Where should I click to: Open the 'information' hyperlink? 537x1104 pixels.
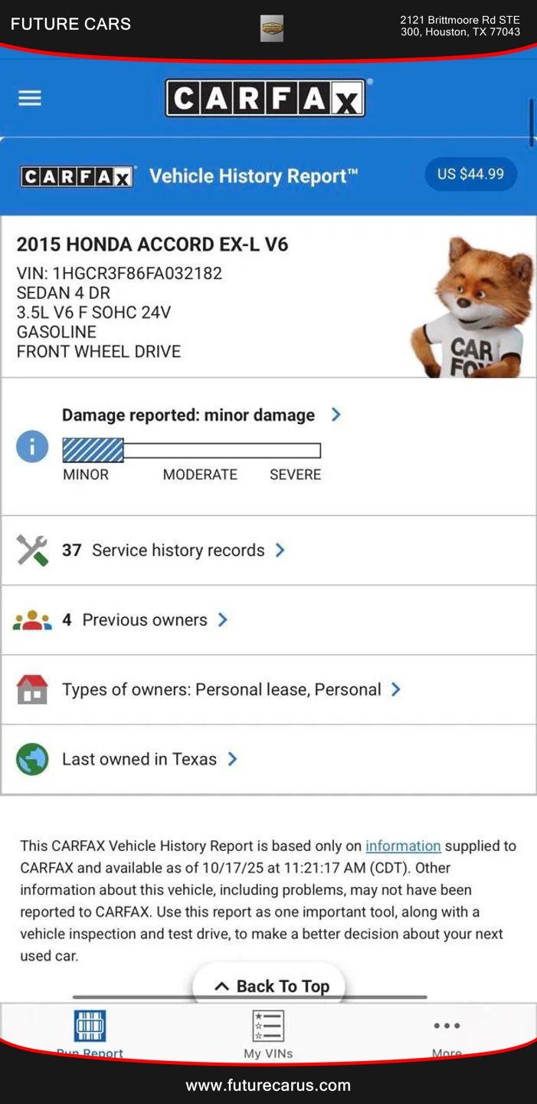pos(403,846)
